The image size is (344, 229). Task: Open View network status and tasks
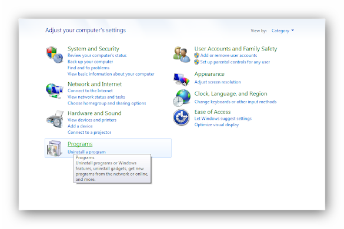pyautogui.click(x=96, y=97)
